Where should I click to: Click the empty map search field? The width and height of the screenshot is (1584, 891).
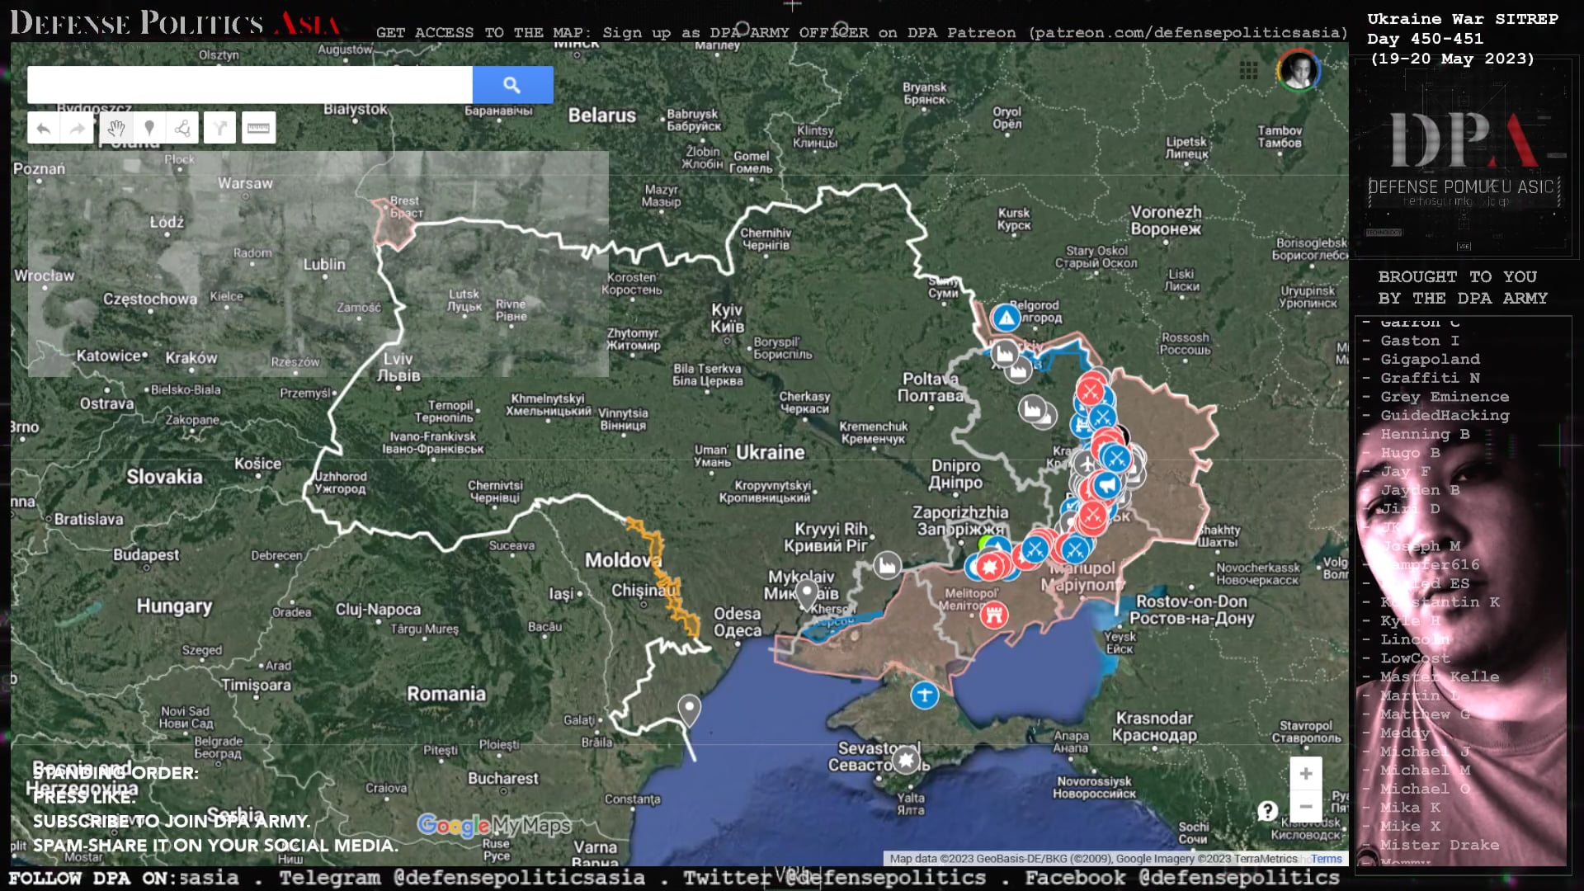250,85
